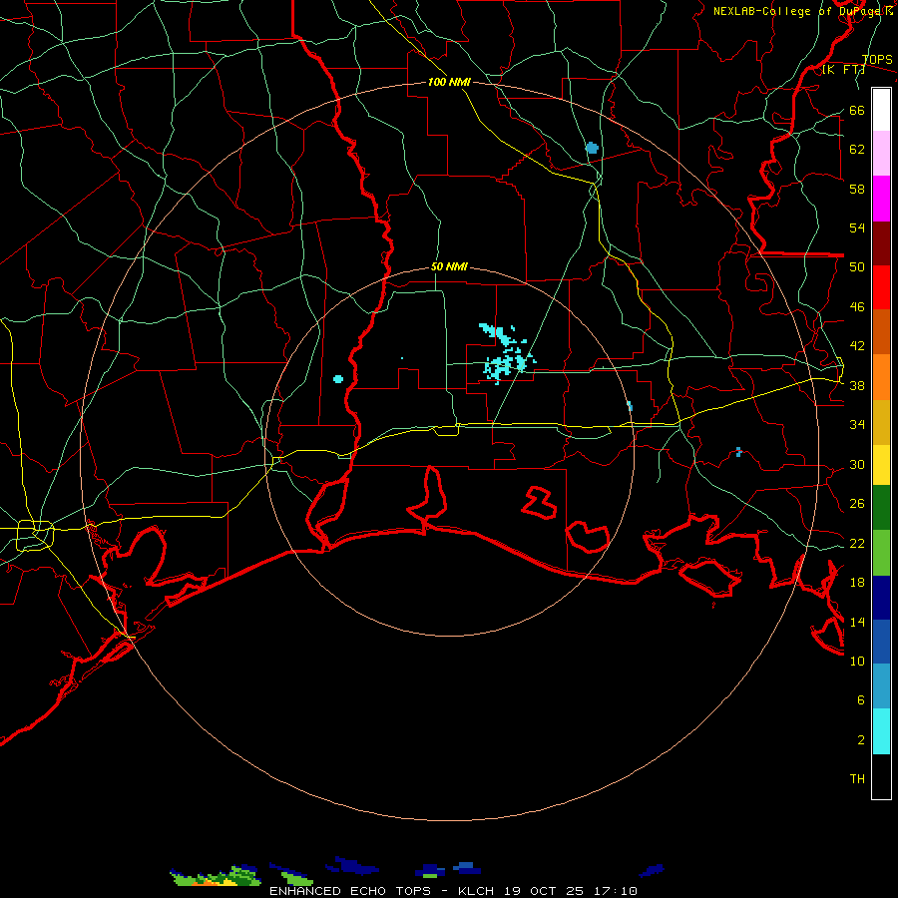Pick the navy blue legend swatch
Screen dimensions: 898x898
(x=881, y=598)
